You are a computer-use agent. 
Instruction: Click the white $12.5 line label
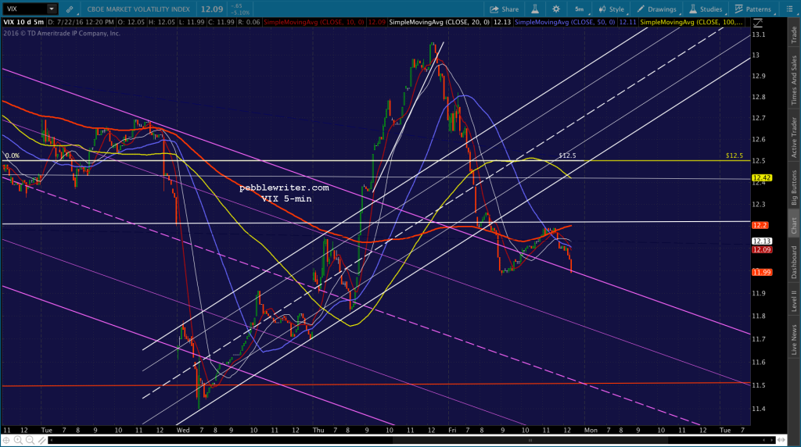(x=567, y=156)
